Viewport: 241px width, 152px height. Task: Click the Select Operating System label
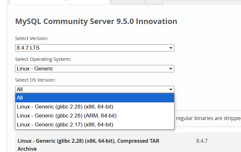[43, 59]
